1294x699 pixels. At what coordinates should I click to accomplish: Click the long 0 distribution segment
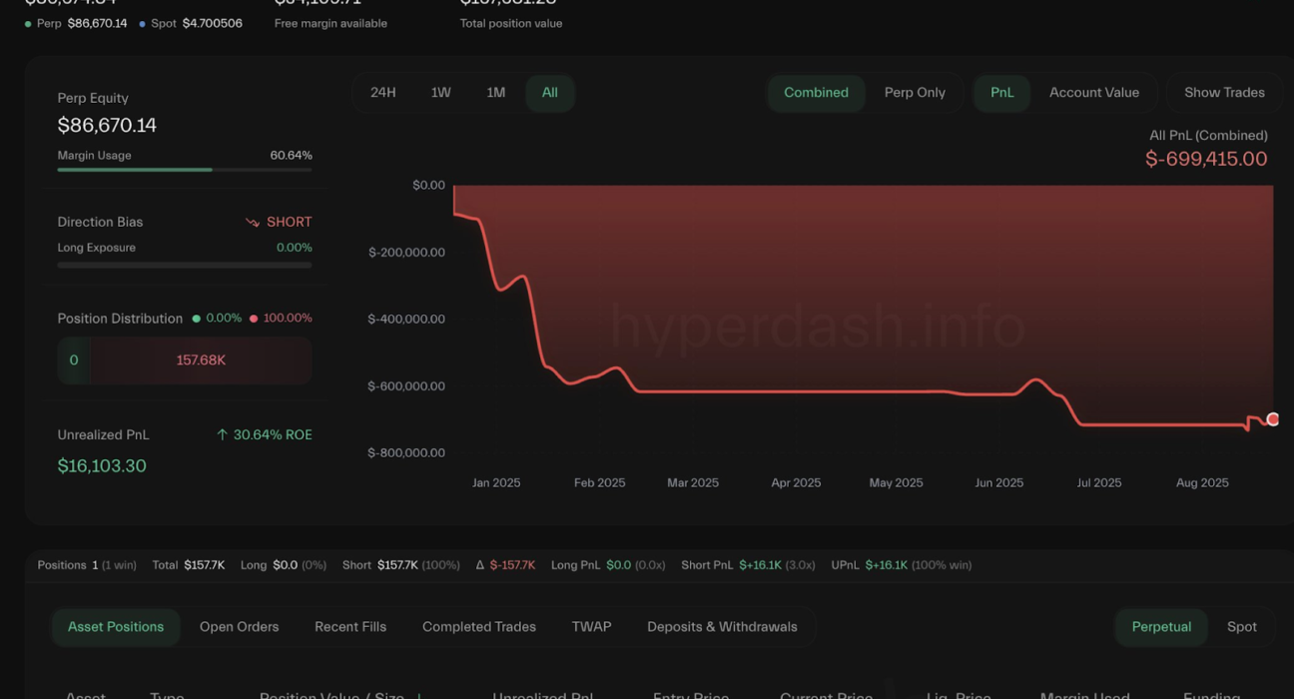pyautogui.click(x=74, y=360)
